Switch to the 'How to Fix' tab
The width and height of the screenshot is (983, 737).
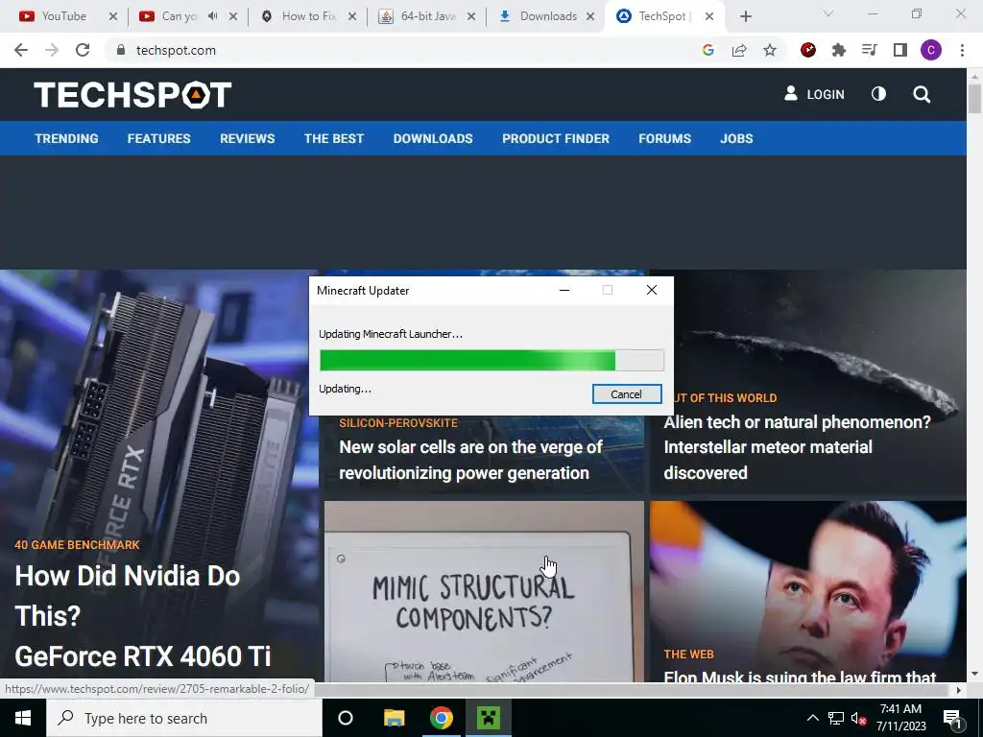point(308,16)
